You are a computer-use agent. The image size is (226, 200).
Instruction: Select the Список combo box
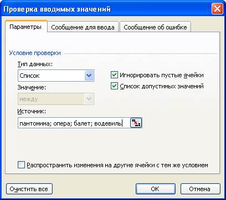click(x=56, y=76)
